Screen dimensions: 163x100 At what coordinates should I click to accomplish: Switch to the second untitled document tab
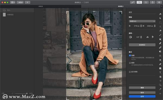coord(121,6)
